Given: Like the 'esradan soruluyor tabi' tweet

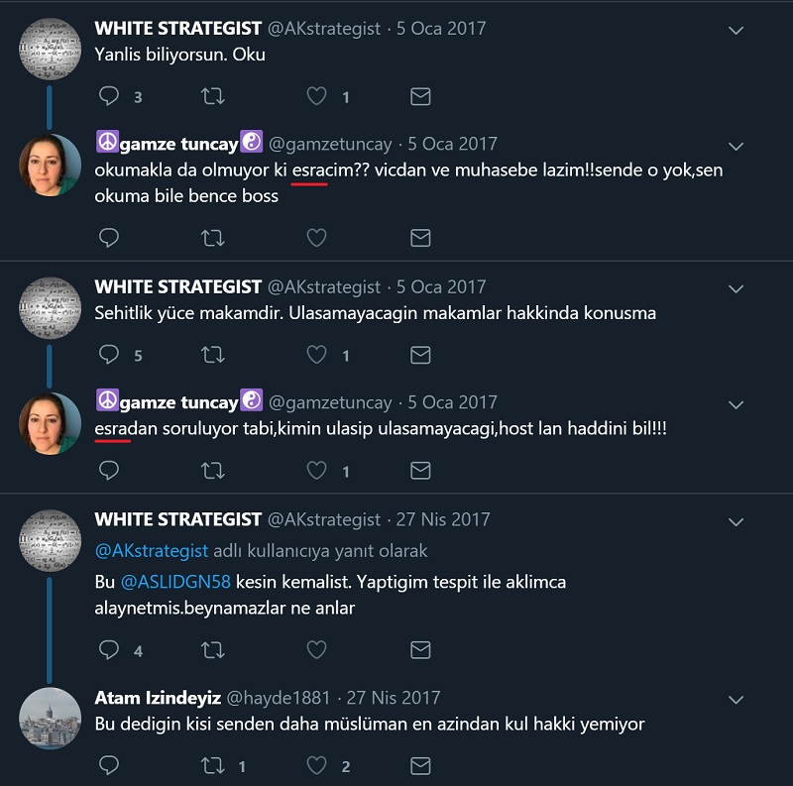Looking at the screenshot, I should [316, 470].
